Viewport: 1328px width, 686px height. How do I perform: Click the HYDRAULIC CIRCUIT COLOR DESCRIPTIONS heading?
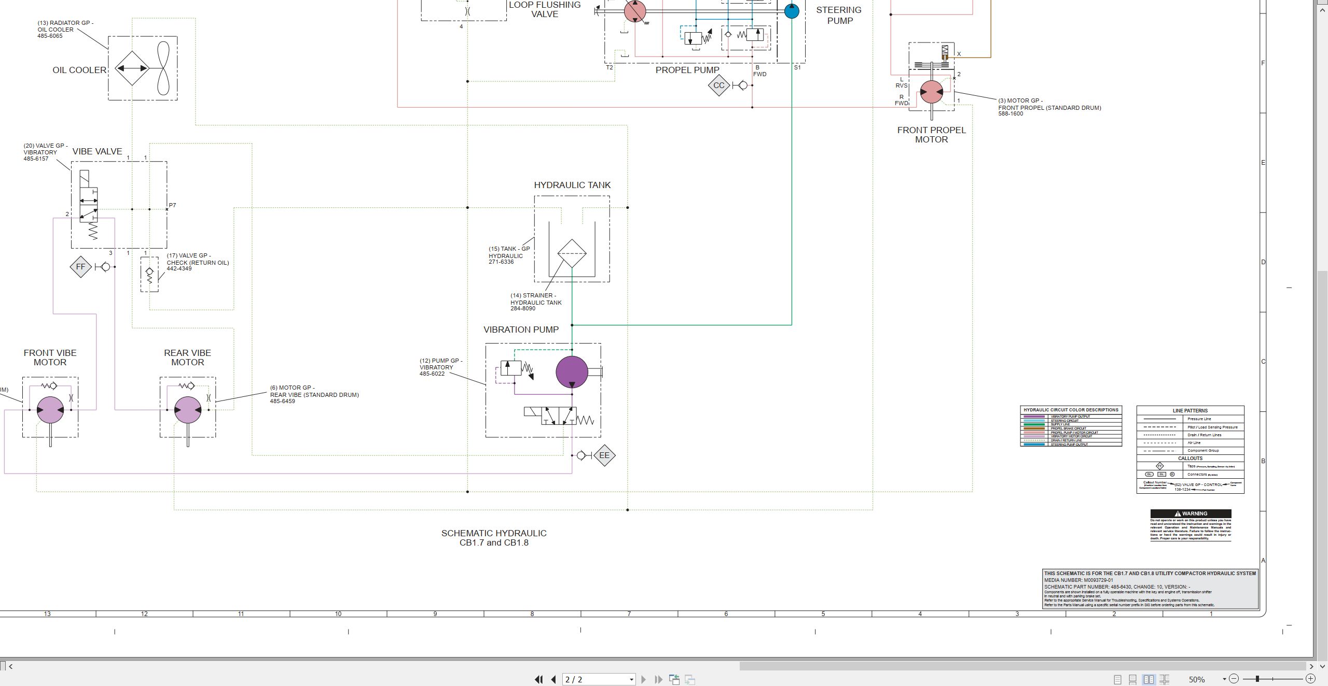(x=1071, y=410)
